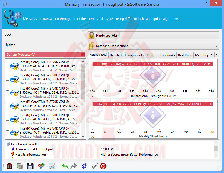
Task: Tick the fifth i7-3770K processor checkbox
Action: (7, 119)
